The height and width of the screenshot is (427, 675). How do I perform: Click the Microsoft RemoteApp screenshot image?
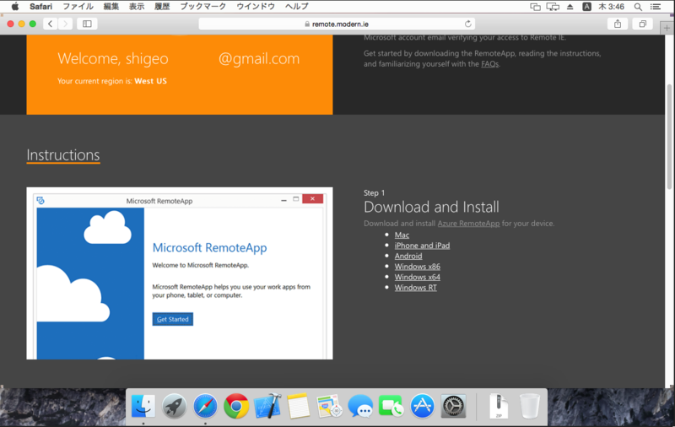(180, 273)
